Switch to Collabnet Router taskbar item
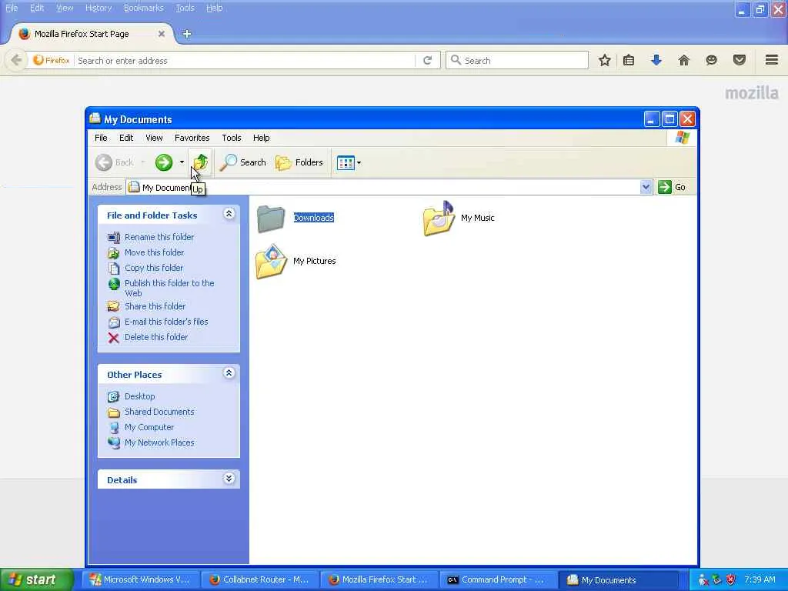Viewport: 788px width, 591px height. click(259, 580)
